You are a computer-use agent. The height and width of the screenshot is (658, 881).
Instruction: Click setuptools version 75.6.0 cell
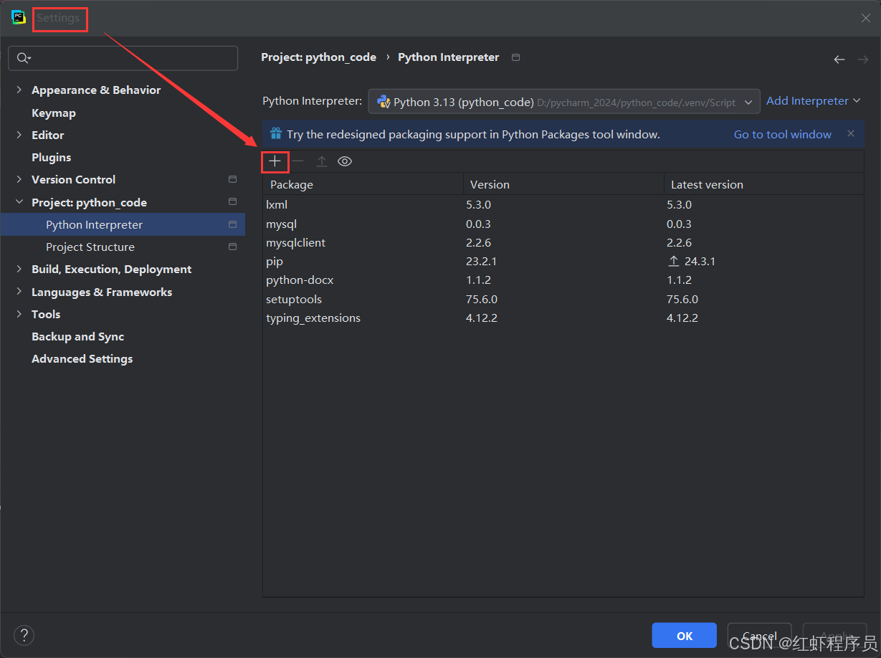482,299
